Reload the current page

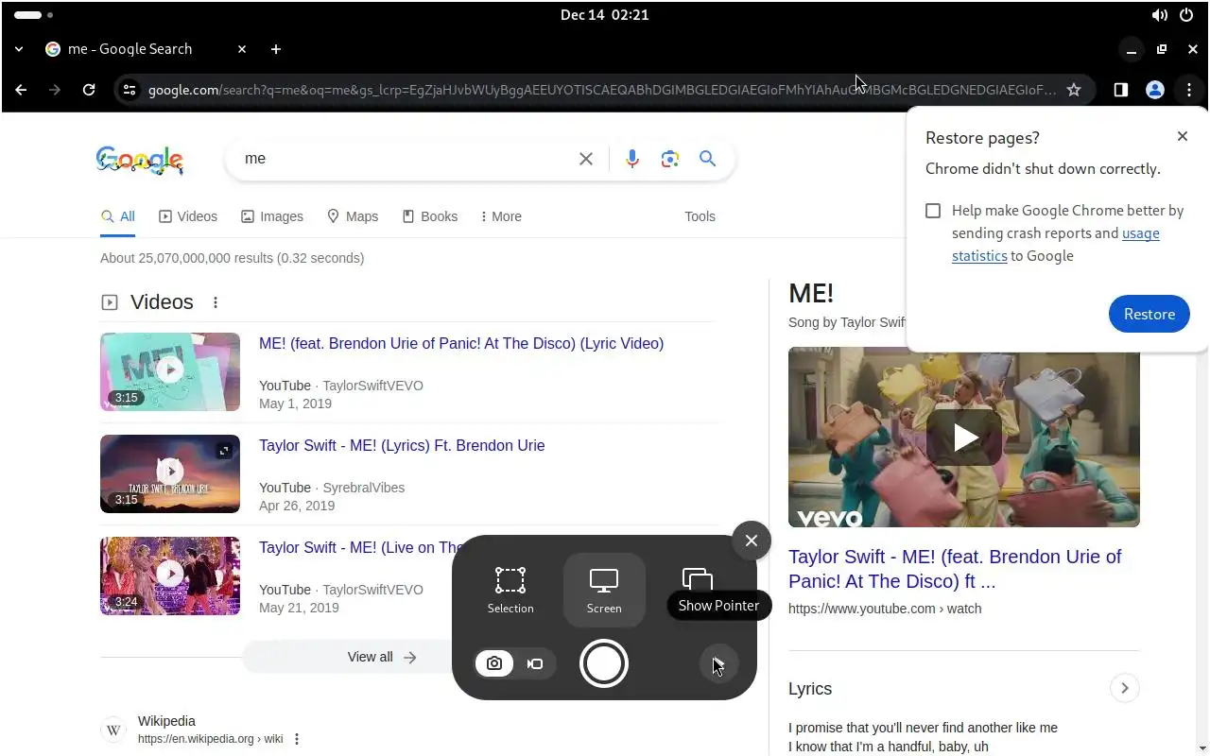coord(89,90)
